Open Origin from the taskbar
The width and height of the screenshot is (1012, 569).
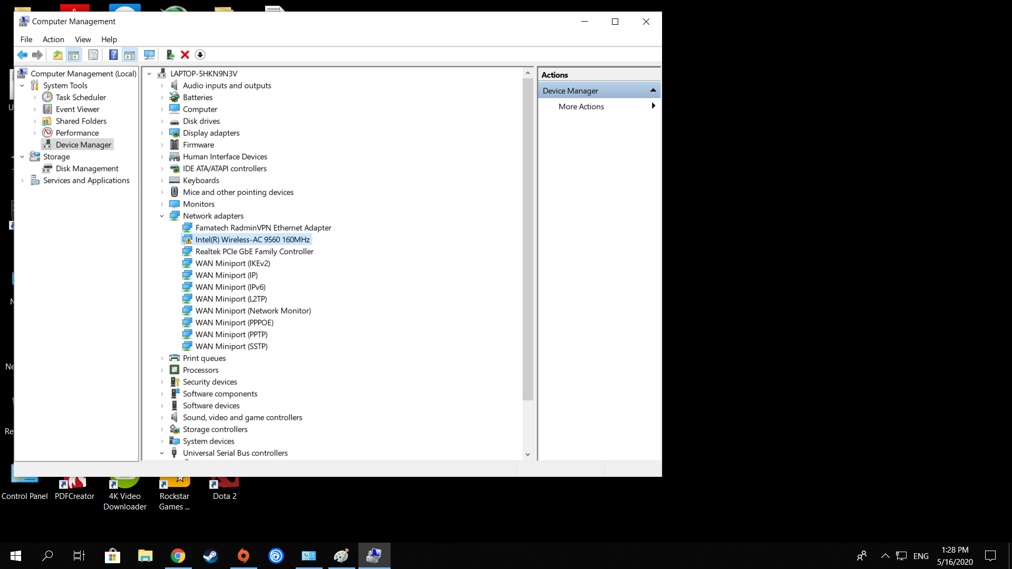point(244,556)
